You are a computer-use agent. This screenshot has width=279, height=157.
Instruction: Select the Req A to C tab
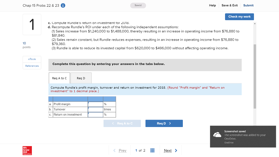59,78
